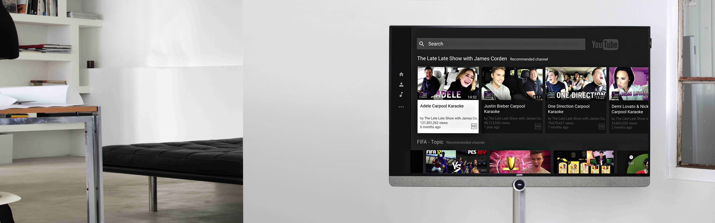Open the gold trophy video thumbnail
This screenshot has width=715, height=223.
[x=520, y=162]
